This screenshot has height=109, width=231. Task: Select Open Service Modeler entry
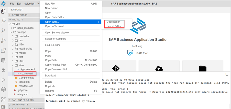[x=71, y=33]
